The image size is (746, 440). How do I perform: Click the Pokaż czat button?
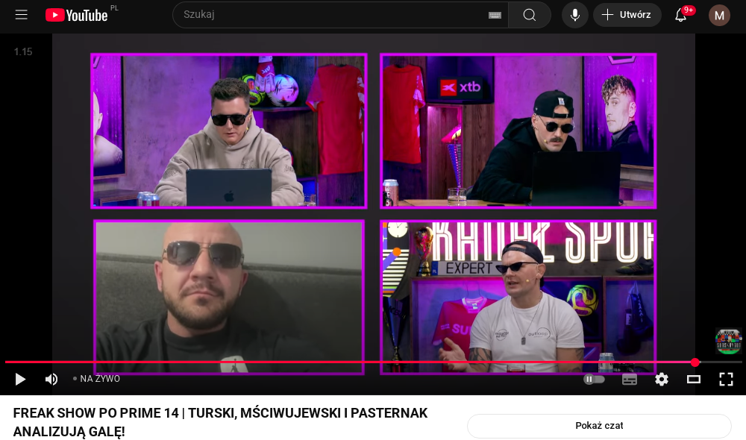[599, 426]
